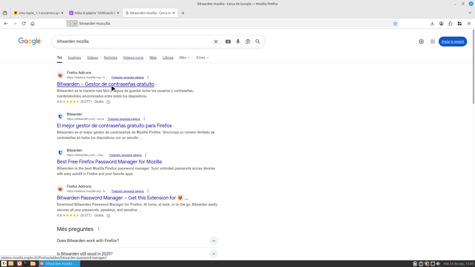Open Firefox extensions puzzle icon
The width and height of the screenshot is (475, 267).
pyautogui.click(x=450, y=24)
